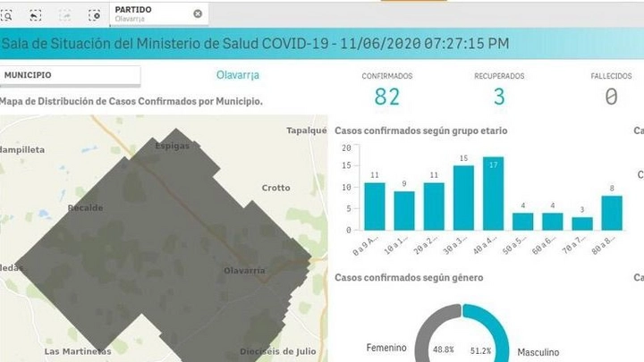Click the Masculino legend label
644x362 pixels.
tap(538, 352)
